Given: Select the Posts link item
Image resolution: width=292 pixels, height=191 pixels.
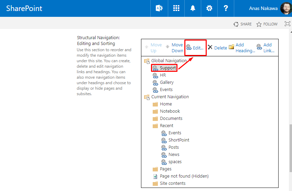Looking at the screenshot, I should point(174,147).
